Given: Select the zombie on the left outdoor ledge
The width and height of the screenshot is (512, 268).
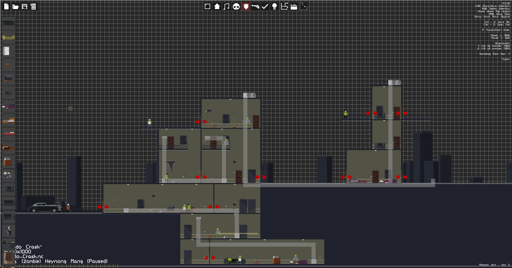Looking at the screenshot, I should coord(149,123).
